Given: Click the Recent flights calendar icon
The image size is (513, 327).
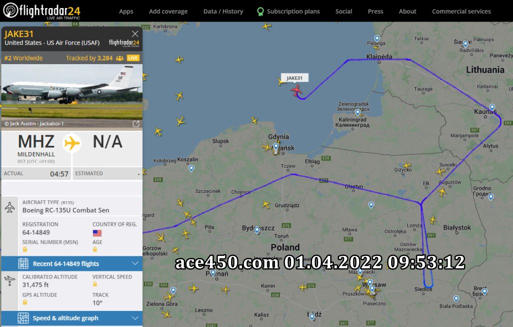Looking at the screenshot, I should pyautogui.click(x=23, y=263).
